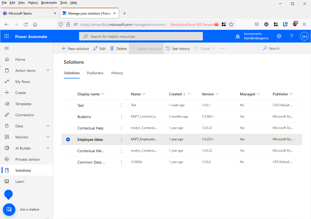Open the GH account avatar

coord(304,36)
